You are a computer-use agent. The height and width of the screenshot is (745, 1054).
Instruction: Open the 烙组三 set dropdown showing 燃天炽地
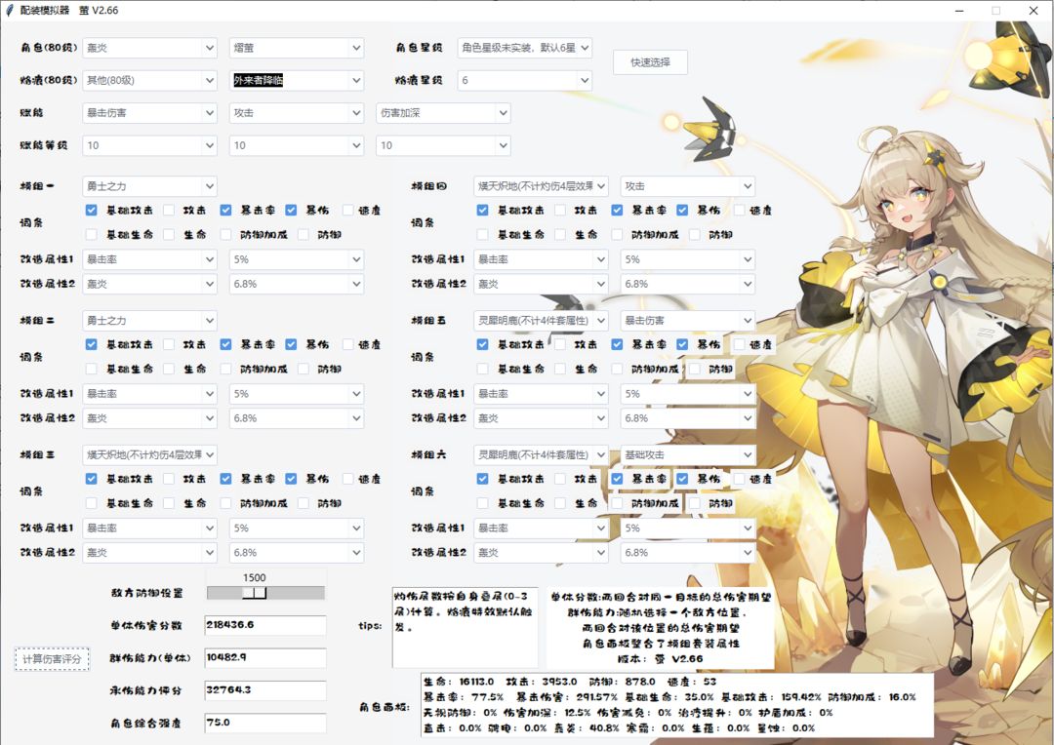(149, 454)
